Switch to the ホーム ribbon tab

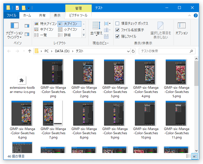27,15
